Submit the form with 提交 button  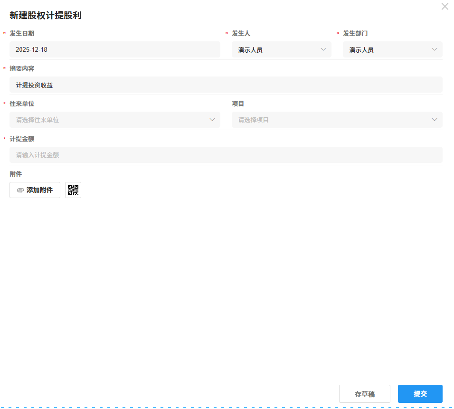(420, 394)
